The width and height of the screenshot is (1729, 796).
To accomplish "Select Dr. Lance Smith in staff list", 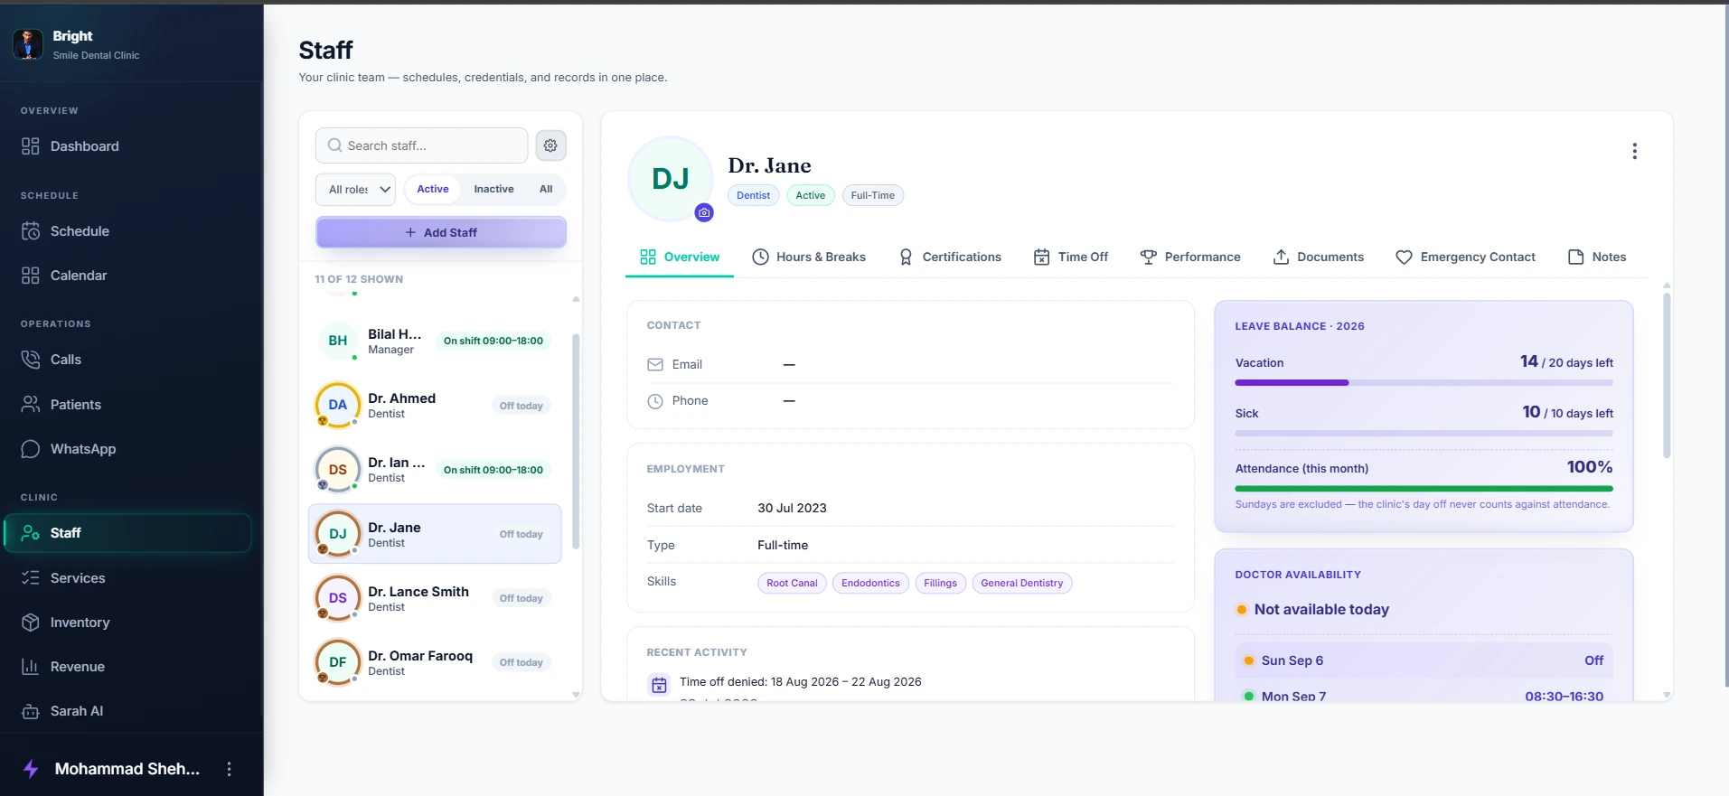I will (x=435, y=598).
